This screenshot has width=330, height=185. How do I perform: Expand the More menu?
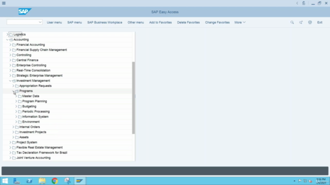click(x=240, y=22)
